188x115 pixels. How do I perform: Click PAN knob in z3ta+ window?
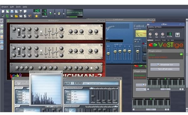[156, 34]
